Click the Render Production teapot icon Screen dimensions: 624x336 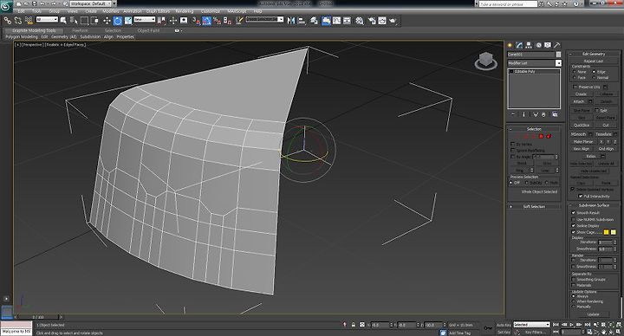pyautogui.click(x=393, y=20)
